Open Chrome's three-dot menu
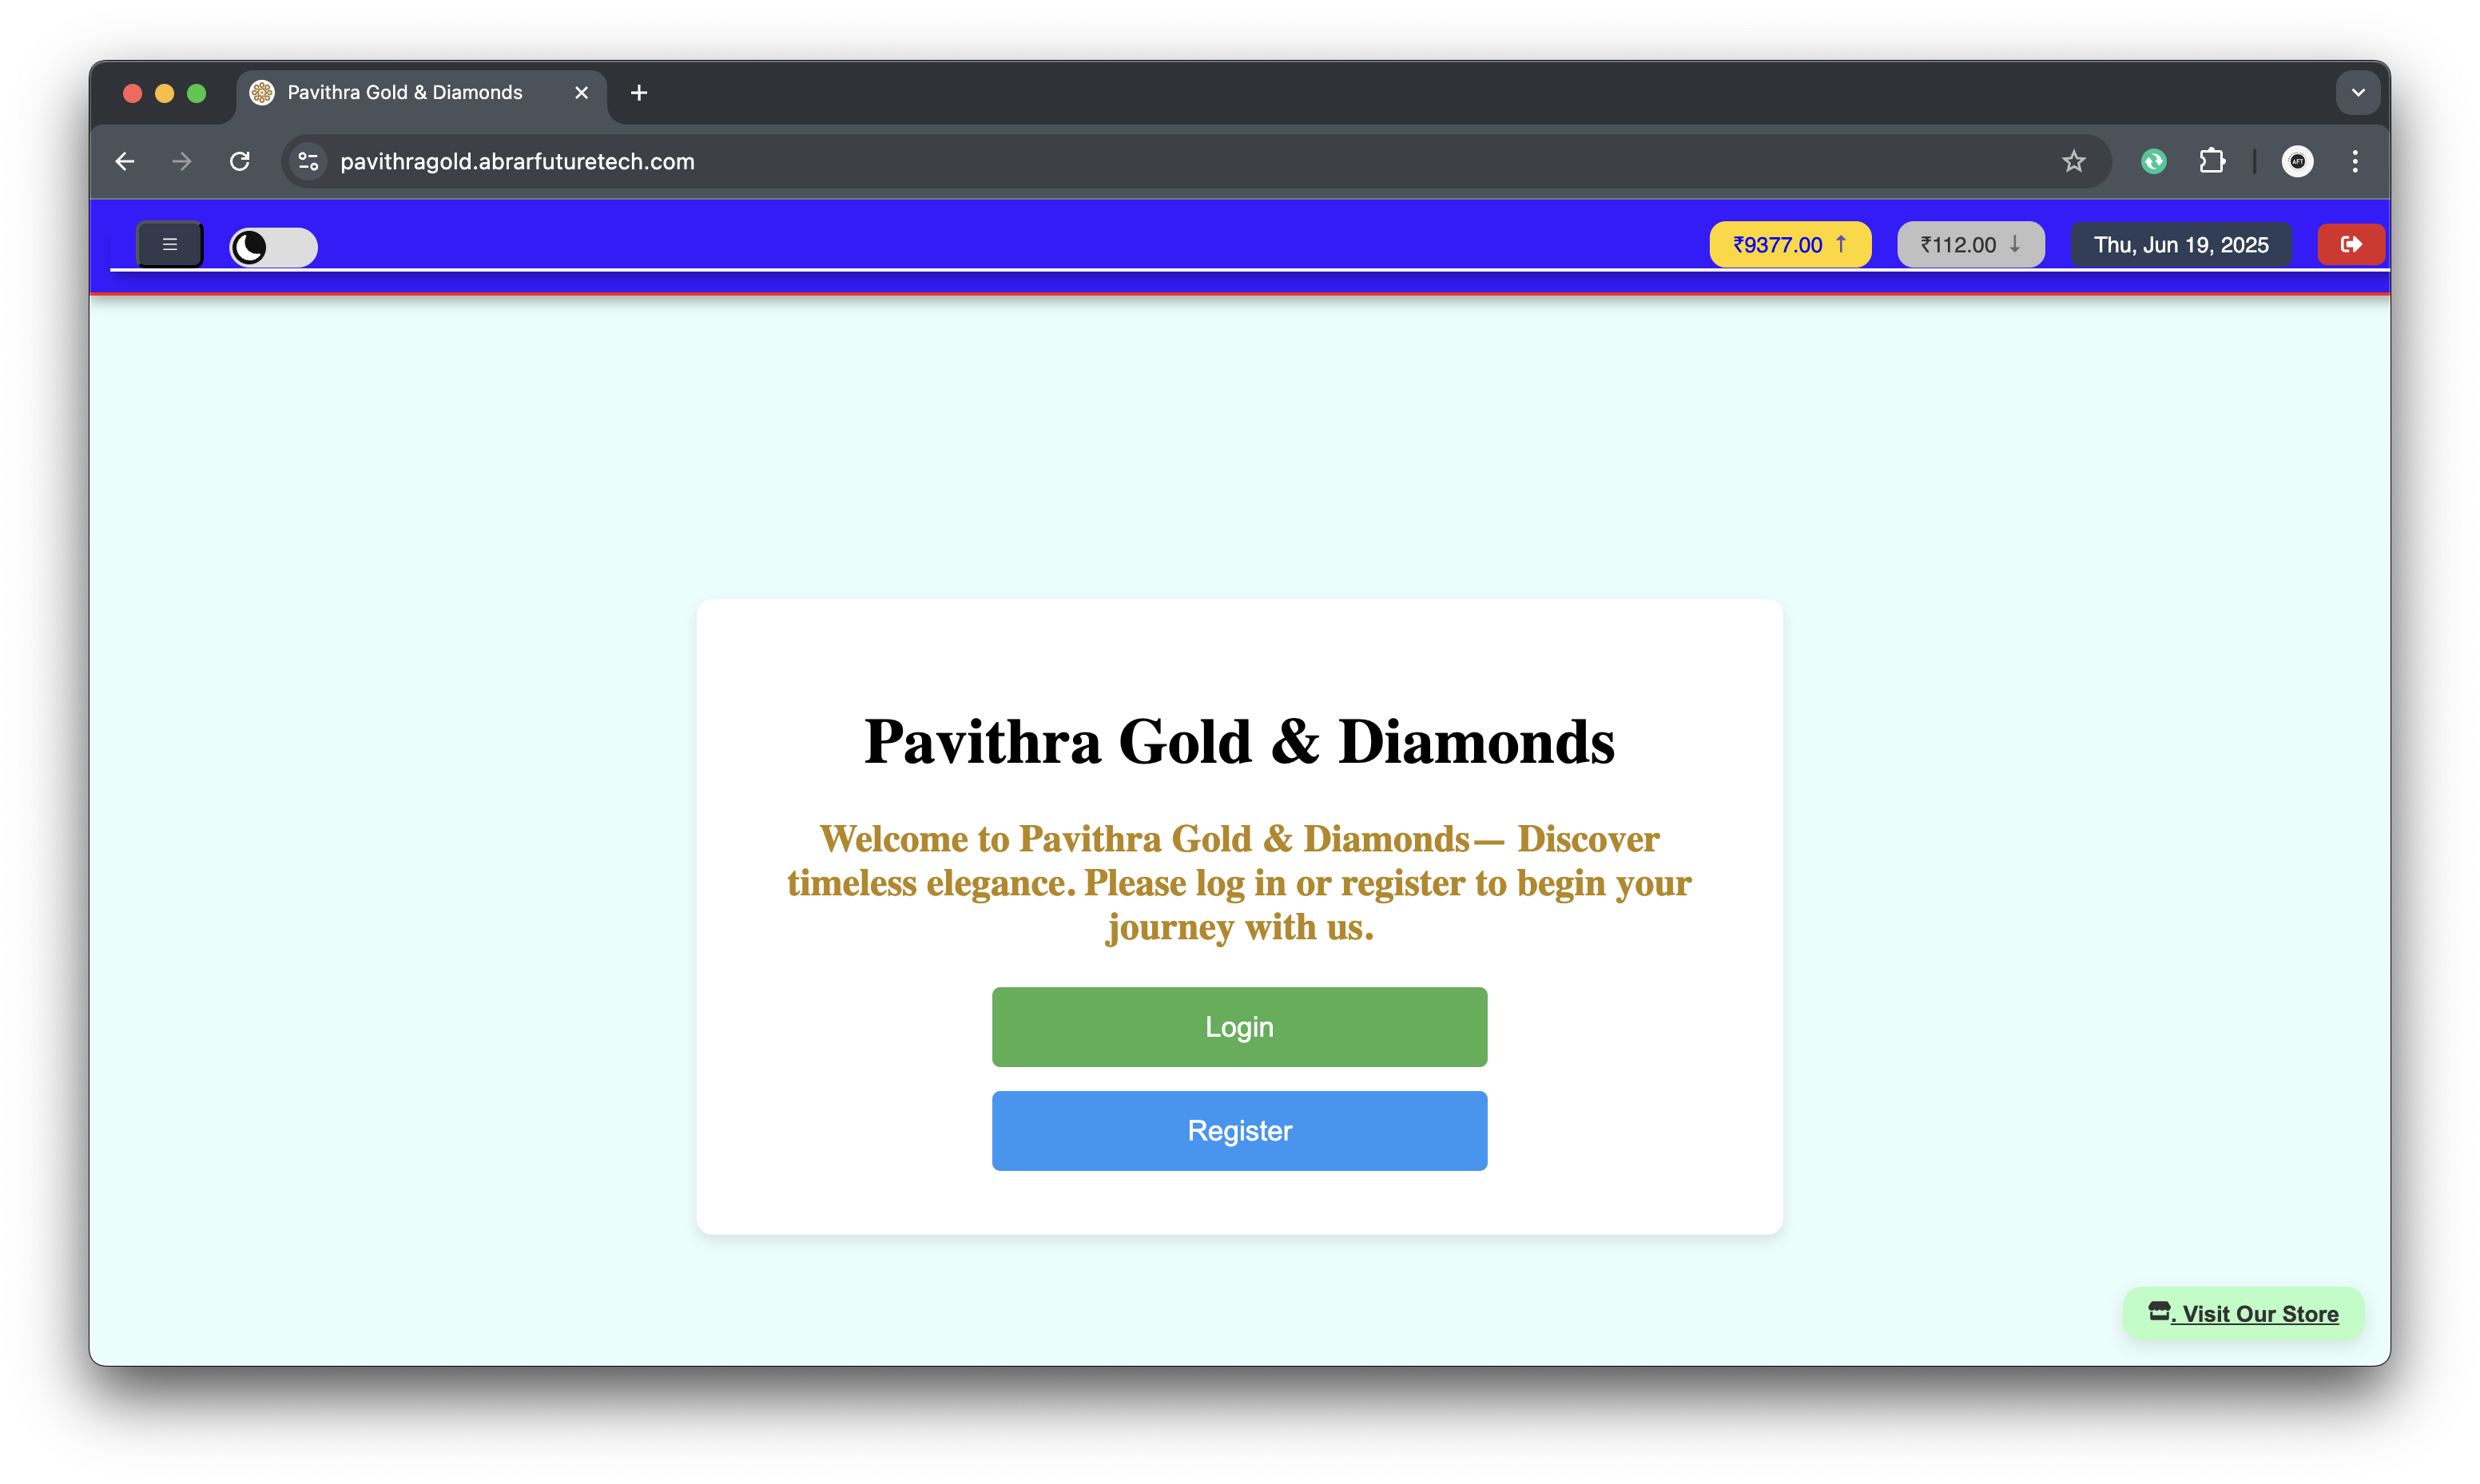Image resolution: width=2480 pixels, height=1484 pixels. coord(2355,161)
